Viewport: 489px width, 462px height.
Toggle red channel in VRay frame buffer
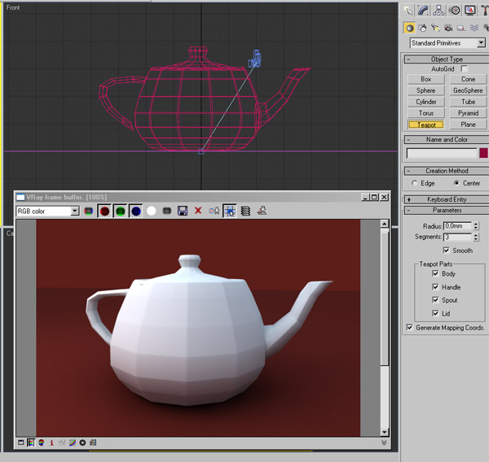tap(104, 211)
